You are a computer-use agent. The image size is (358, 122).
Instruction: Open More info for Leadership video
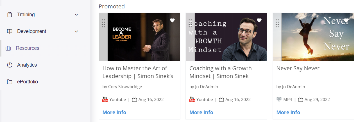pos(114,112)
